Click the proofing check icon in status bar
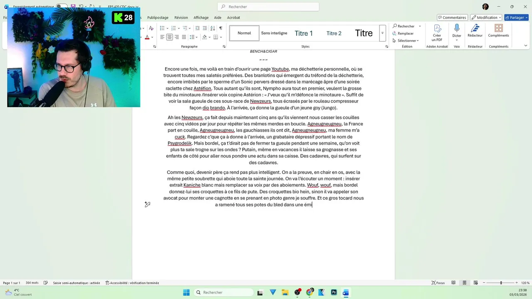The height and width of the screenshot is (299, 532). tap(46, 283)
